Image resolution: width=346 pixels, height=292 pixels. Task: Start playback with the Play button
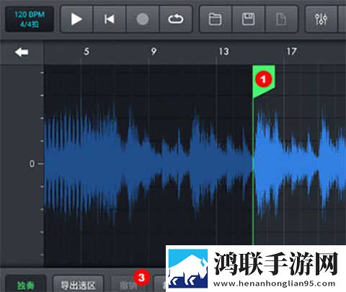click(76, 19)
